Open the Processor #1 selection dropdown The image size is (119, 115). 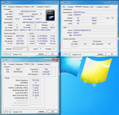pyautogui.click(x=21, y=49)
